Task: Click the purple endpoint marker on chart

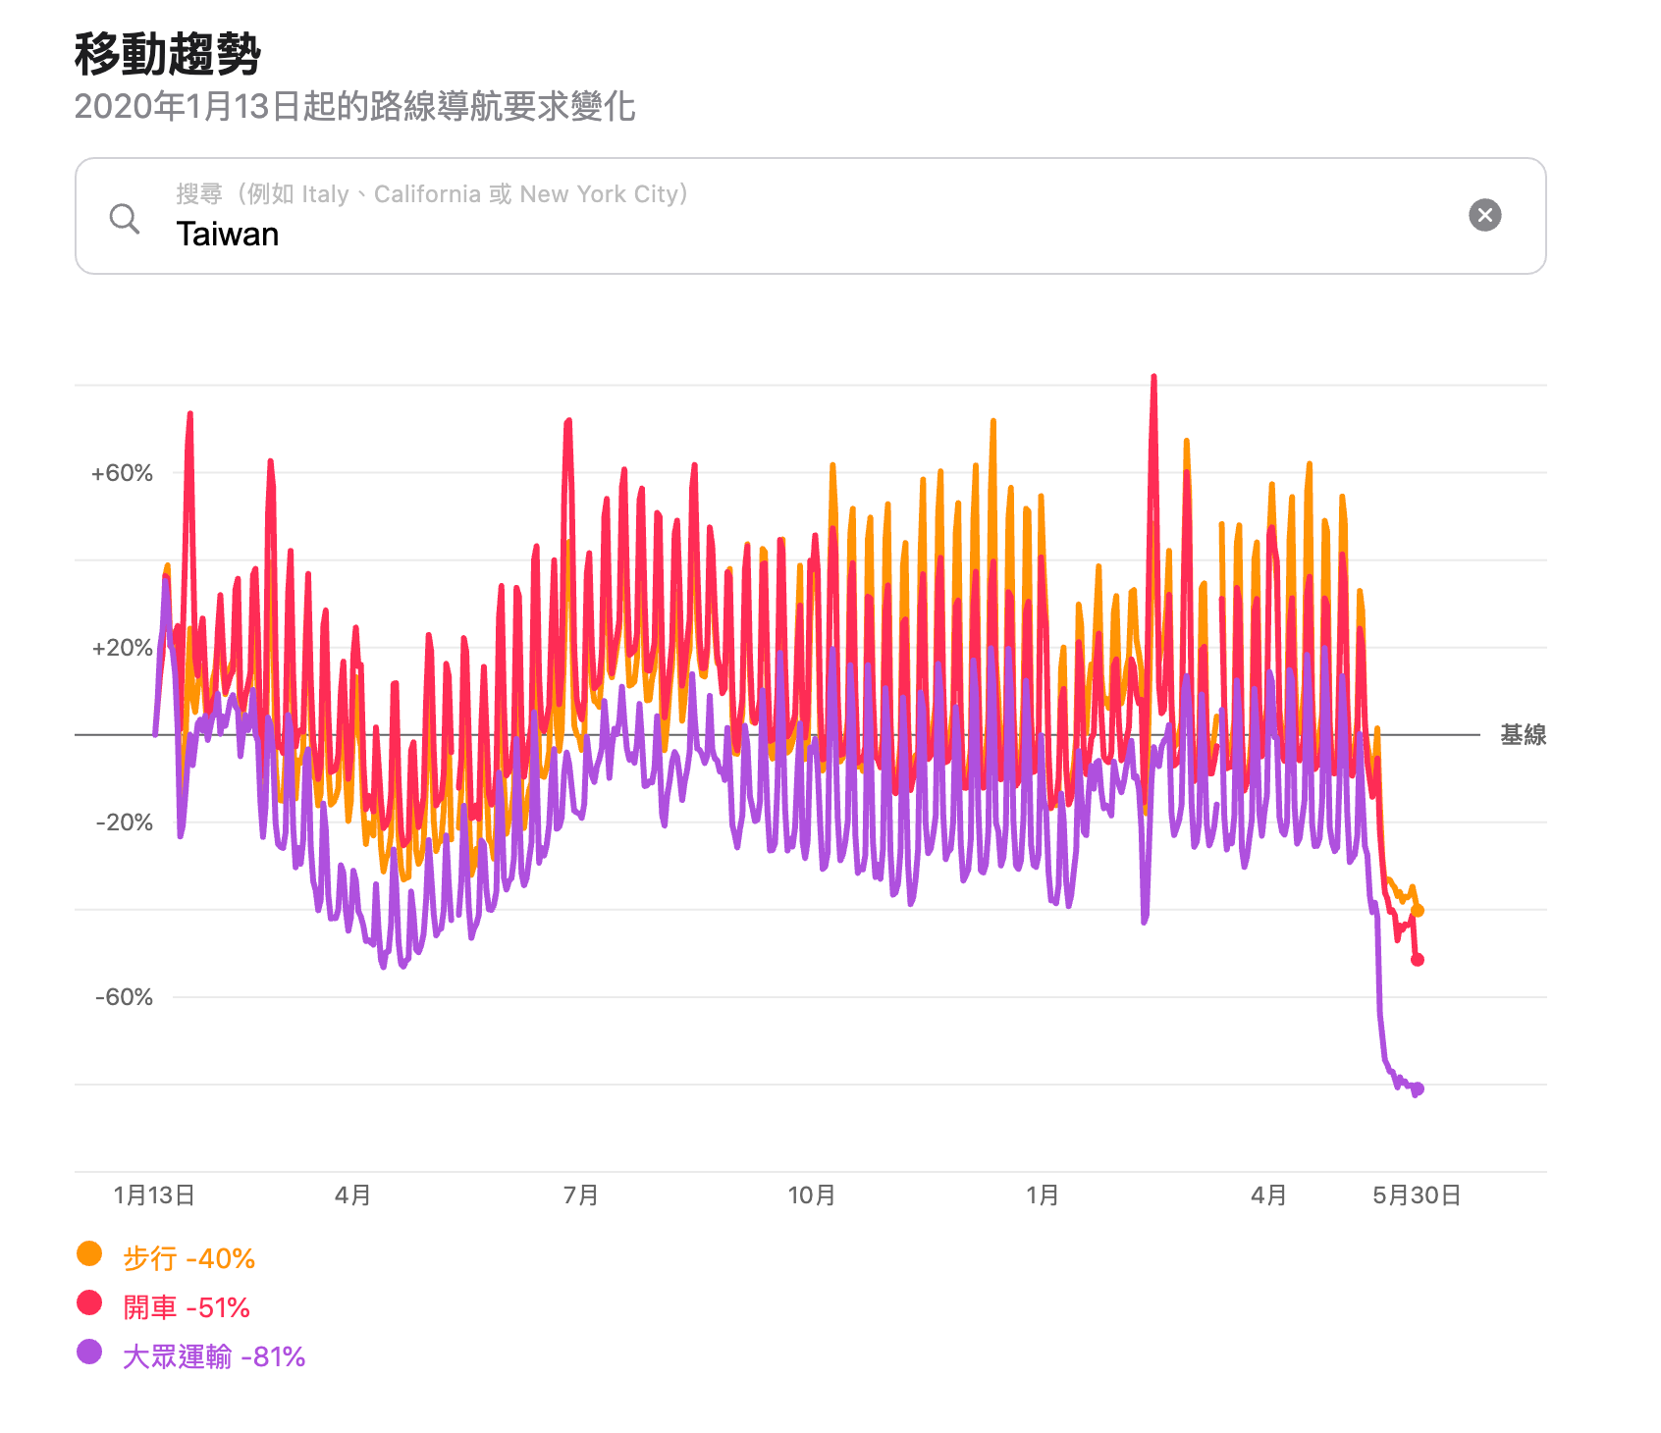Action: (1417, 1088)
